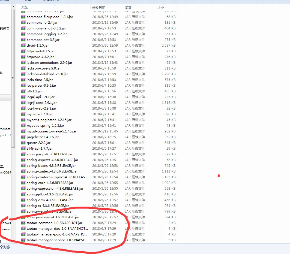Click the jackson-annotations-2.9.0.jar file icon
The width and height of the screenshot is (290, 254).
pyautogui.click(x=23, y=63)
